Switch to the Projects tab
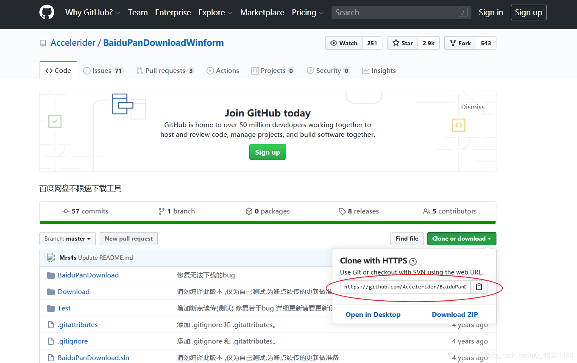Screen dimensions: 577x363 pos(273,71)
